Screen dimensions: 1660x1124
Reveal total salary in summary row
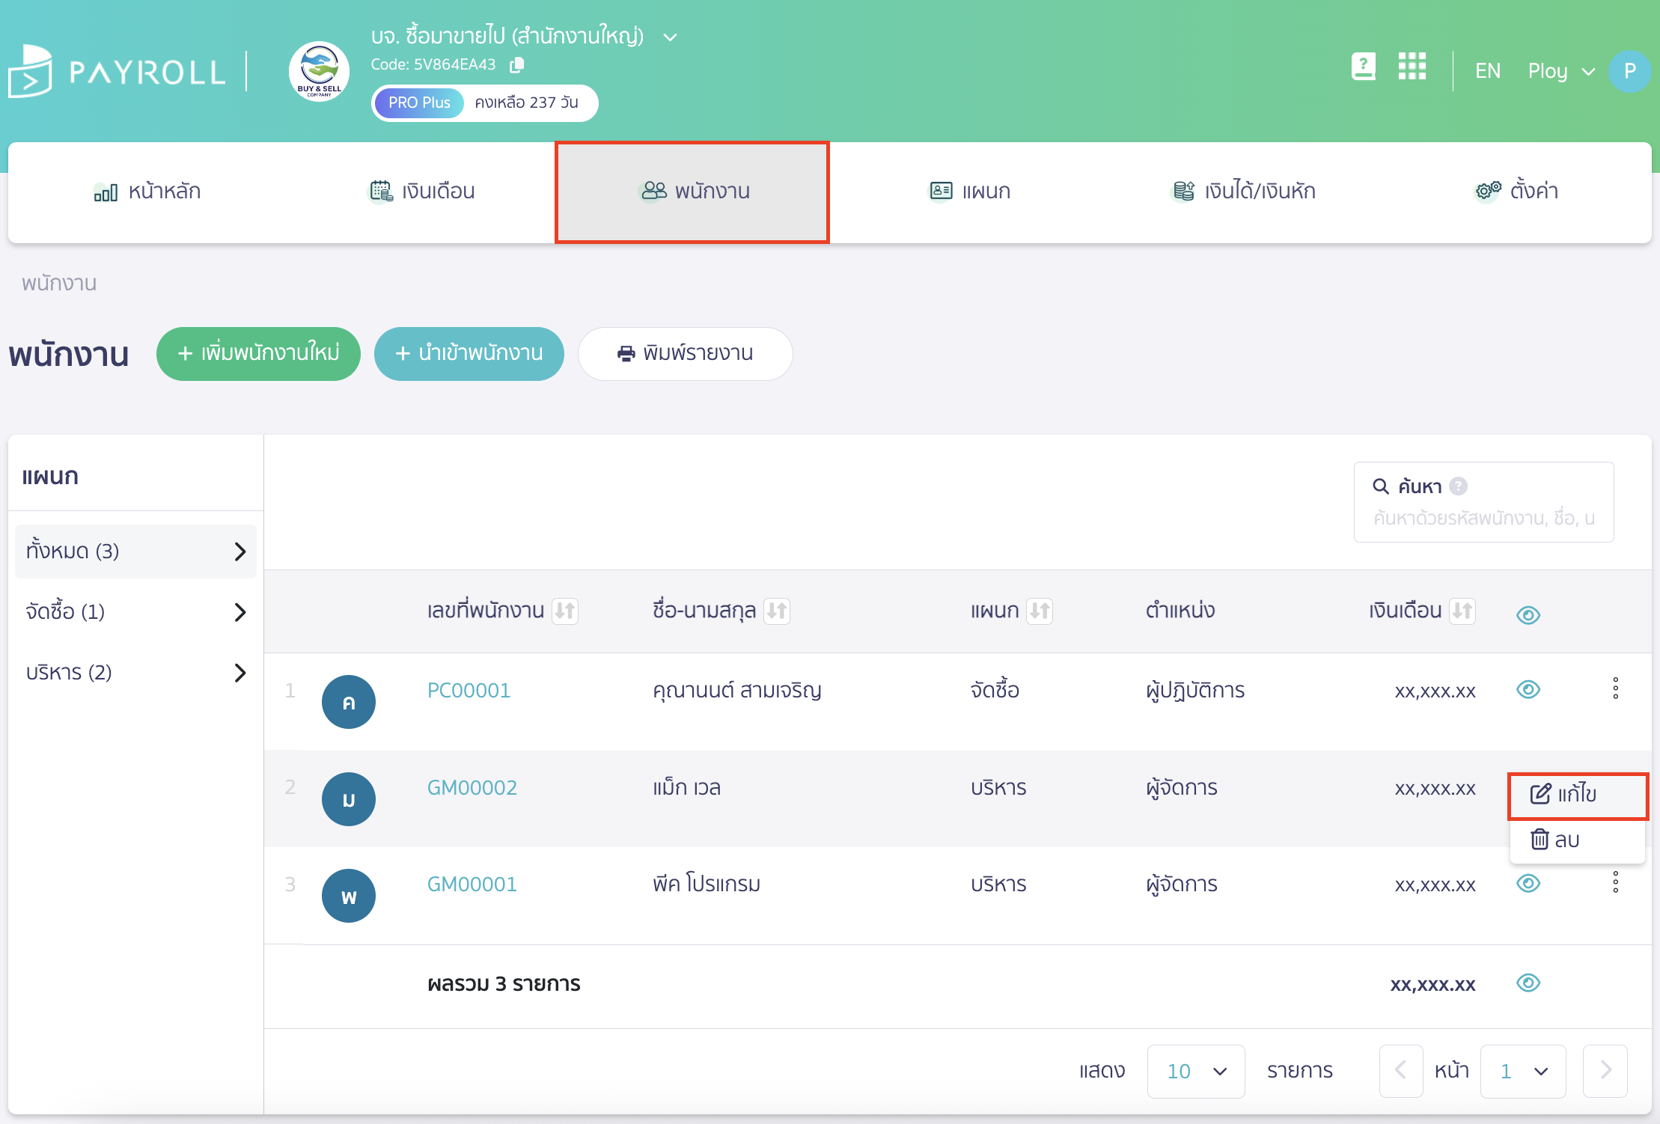1528,983
